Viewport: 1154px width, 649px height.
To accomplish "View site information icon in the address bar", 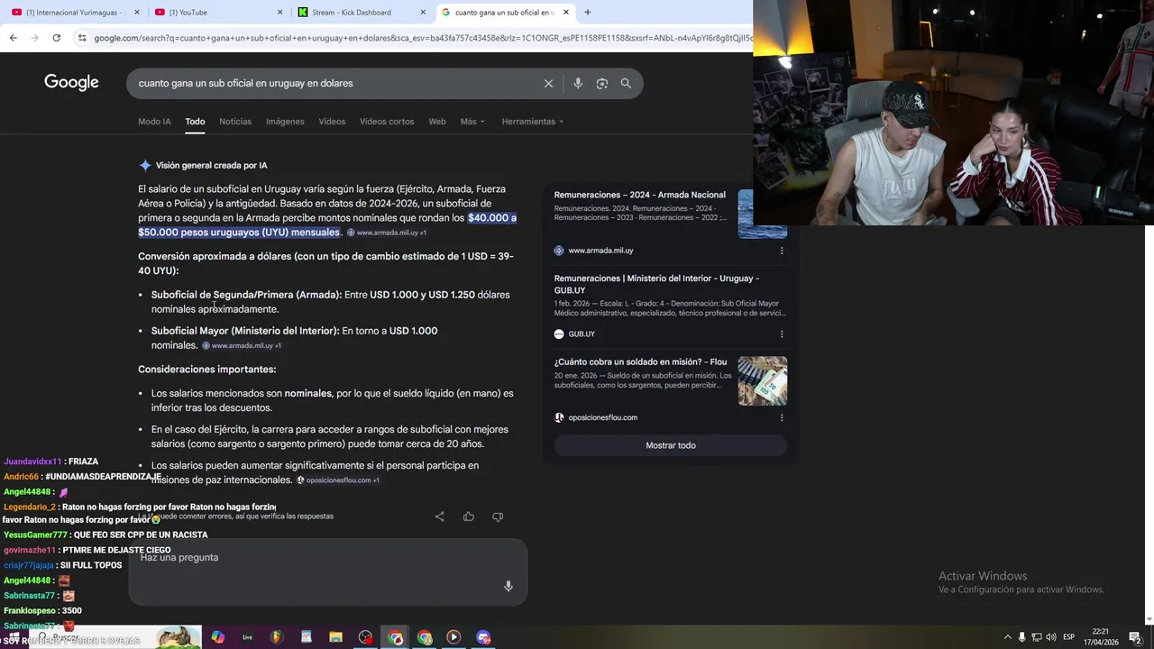I will 82,38.
